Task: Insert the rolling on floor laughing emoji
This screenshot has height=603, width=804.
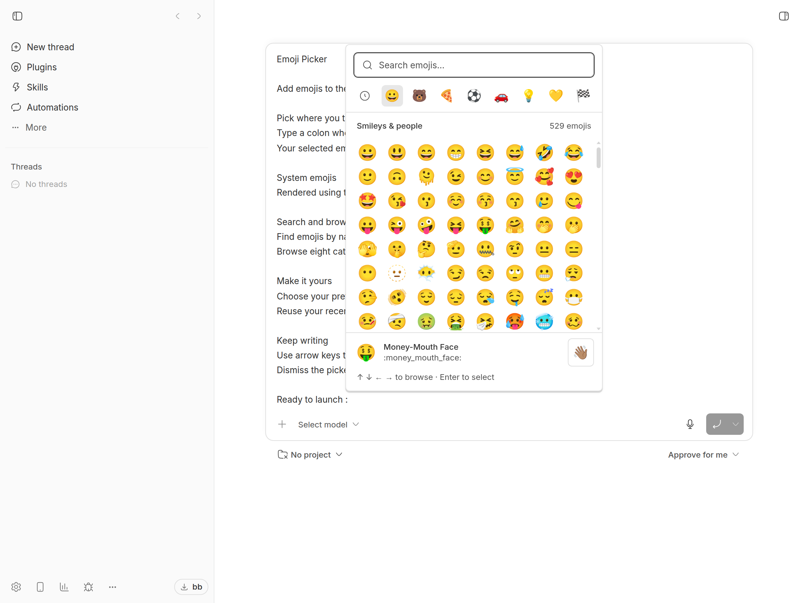Action: [x=544, y=152]
